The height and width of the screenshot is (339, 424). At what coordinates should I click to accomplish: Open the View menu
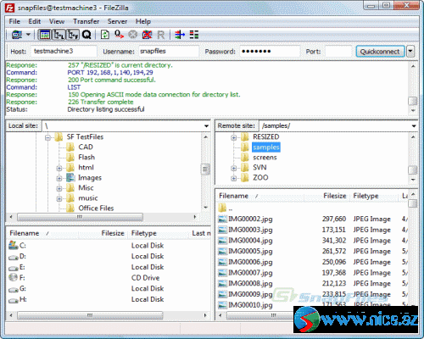tap(57, 21)
